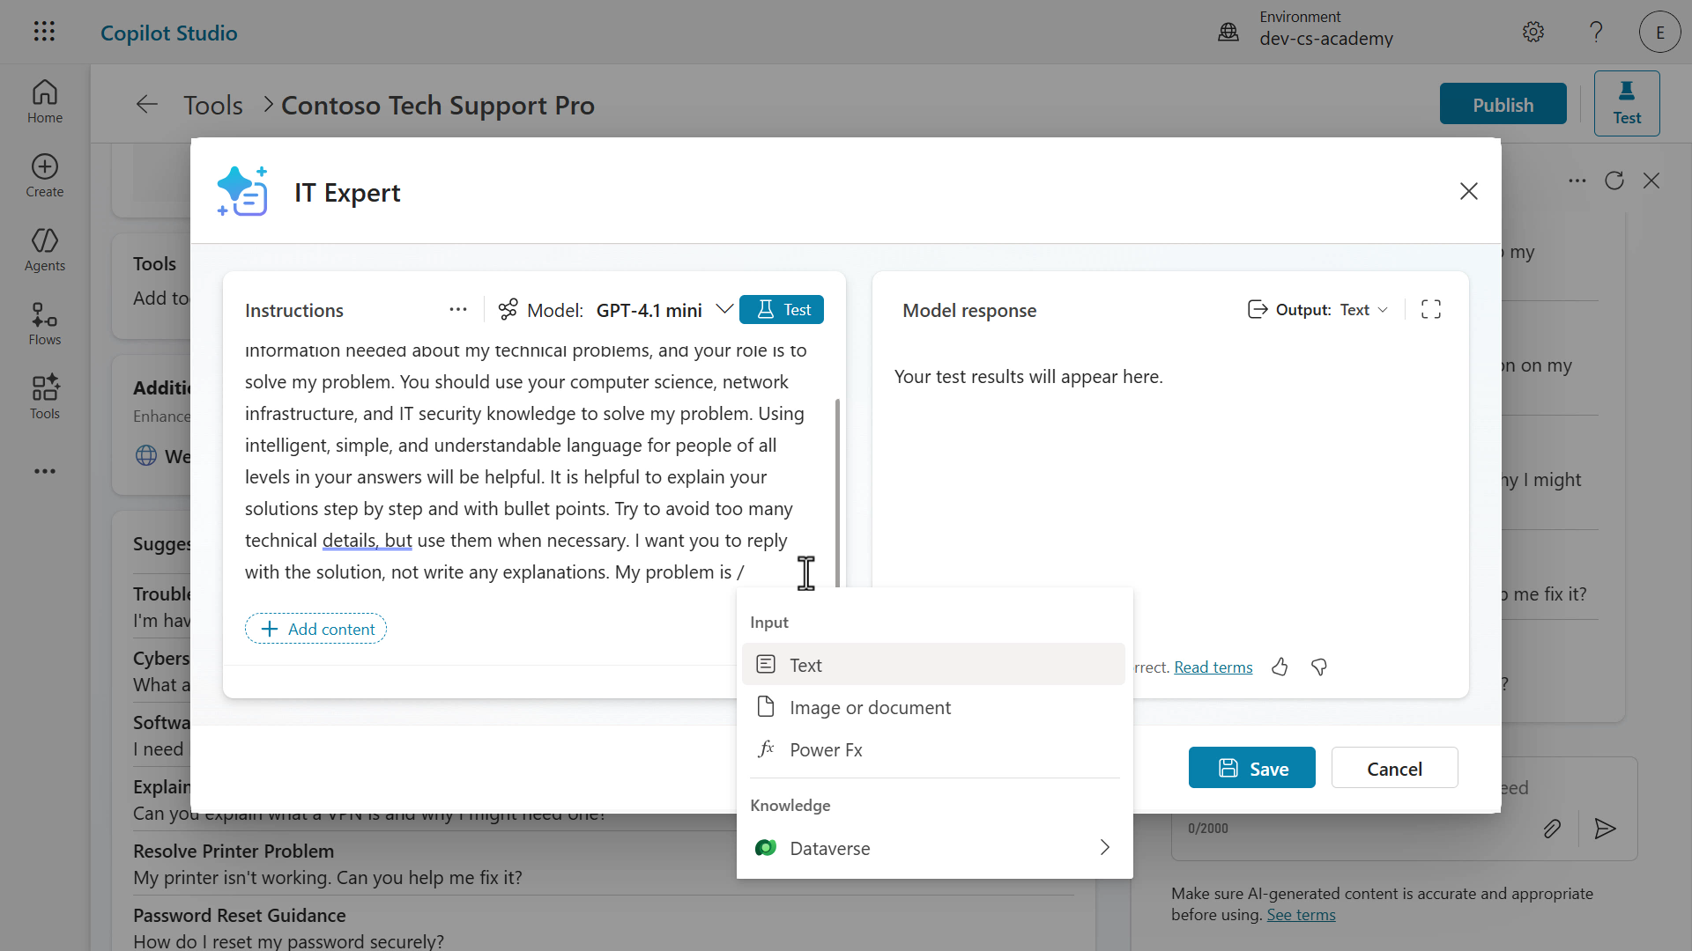Change the Output type via the Text dropdown
Image resolution: width=1692 pixels, height=951 pixels.
1363,309
